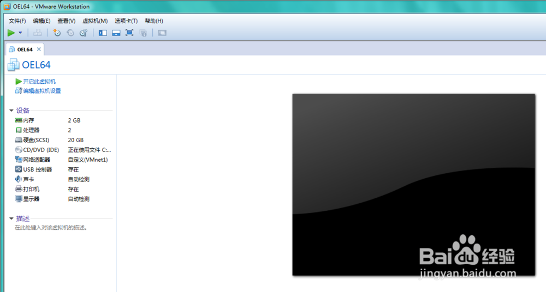The height and width of the screenshot is (292, 546).
Task: Click the 20 GB disk size value
Action: [75, 140]
